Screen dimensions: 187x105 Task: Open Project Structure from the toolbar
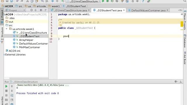127,1
